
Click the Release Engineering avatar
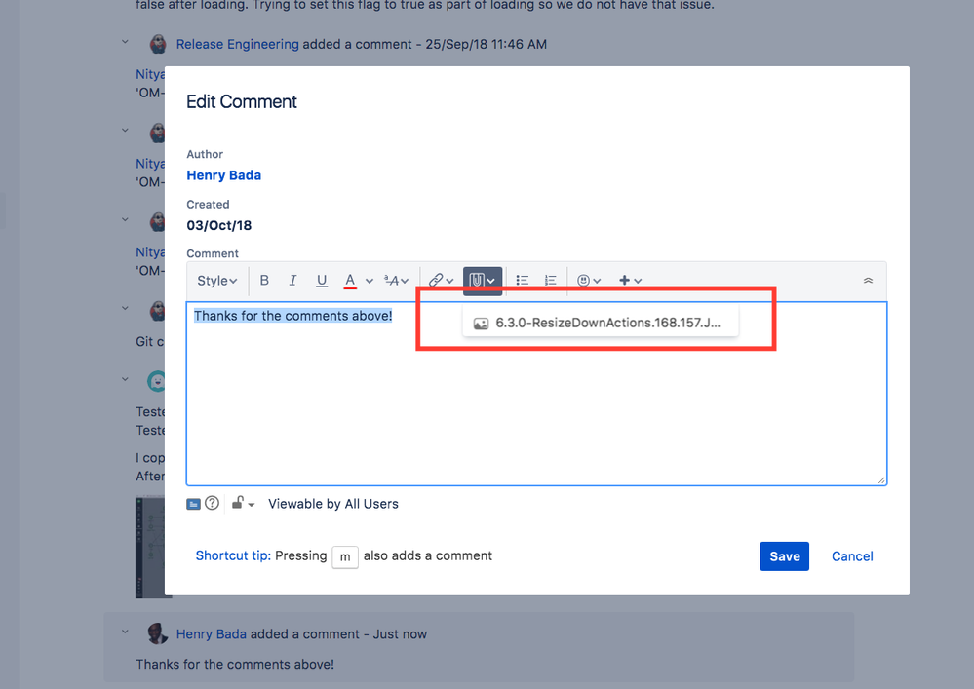click(158, 44)
